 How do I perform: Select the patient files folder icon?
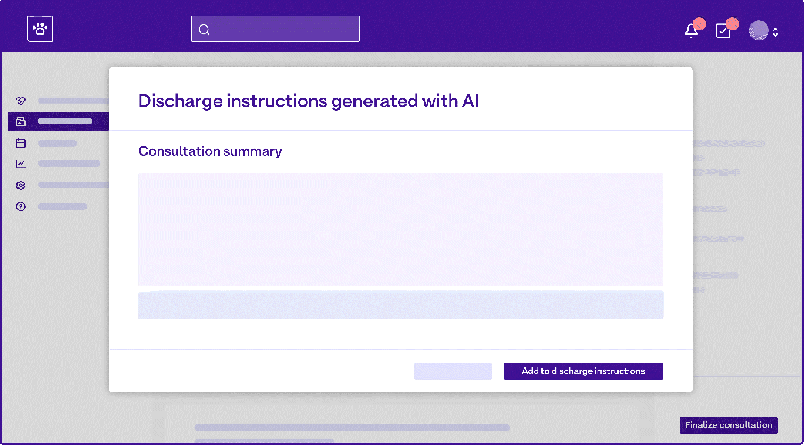point(20,121)
